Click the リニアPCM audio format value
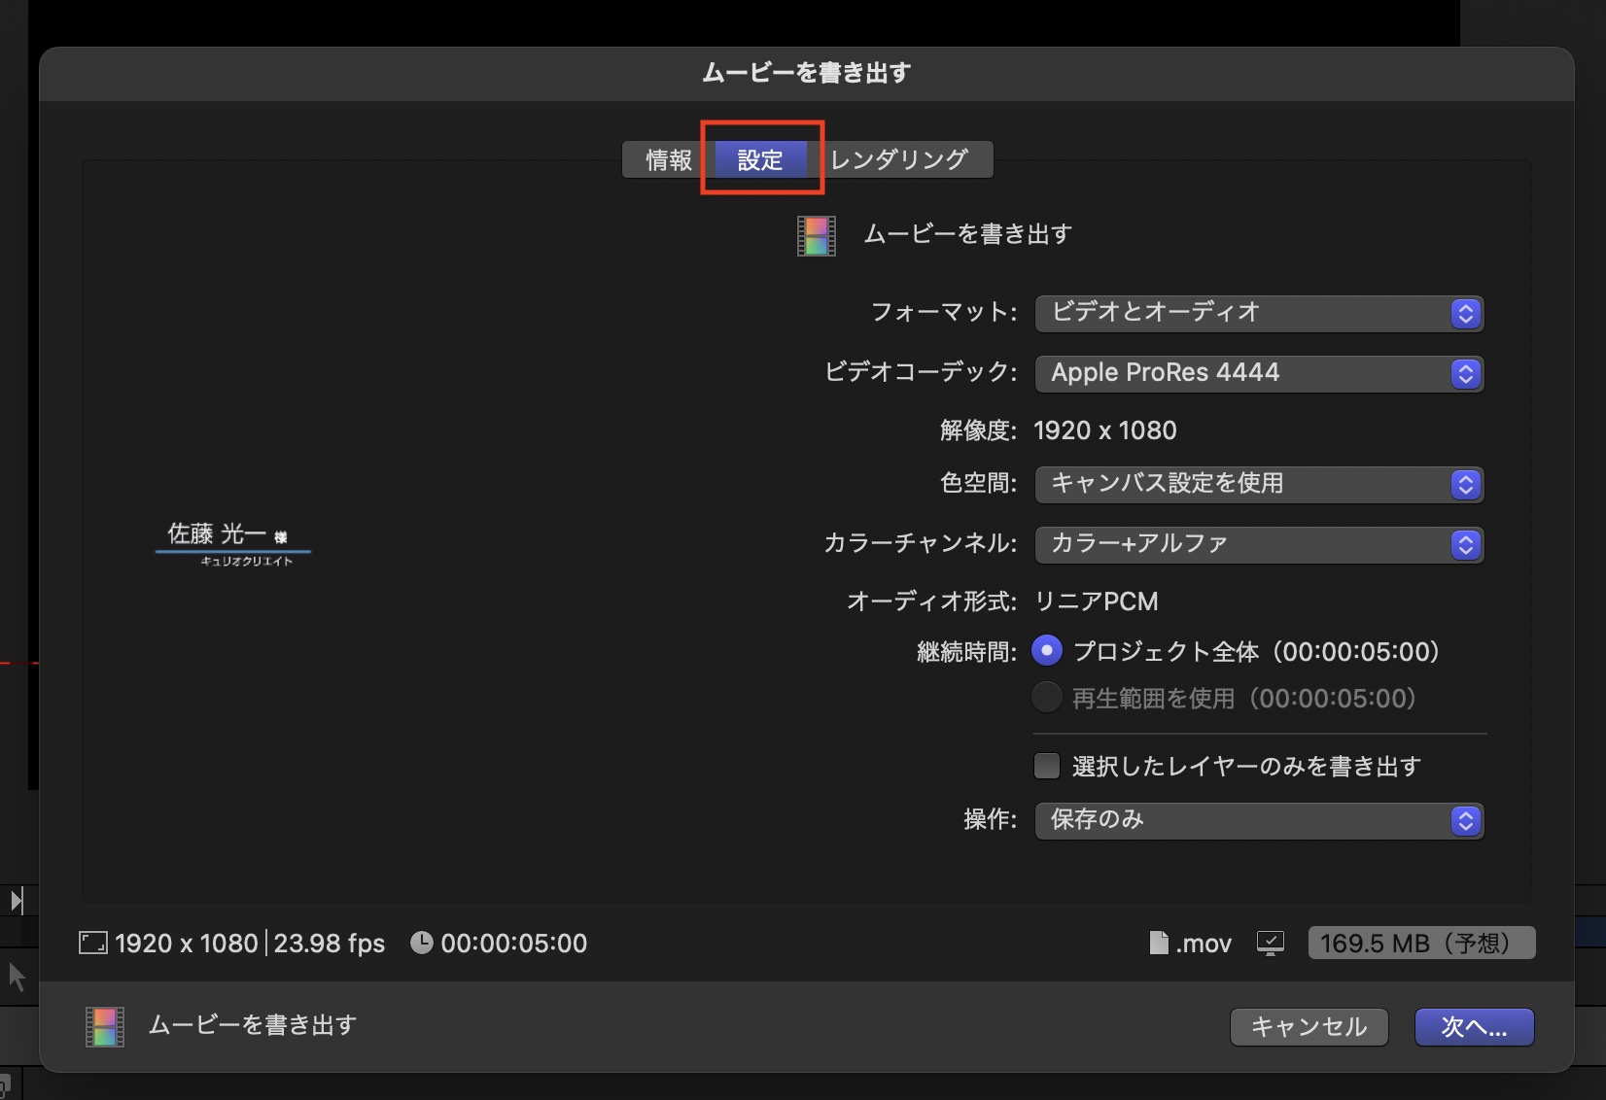This screenshot has height=1100, width=1606. pyautogui.click(x=1097, y=602)
